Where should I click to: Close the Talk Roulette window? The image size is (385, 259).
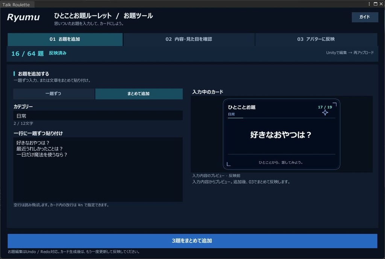click(381, 4)
